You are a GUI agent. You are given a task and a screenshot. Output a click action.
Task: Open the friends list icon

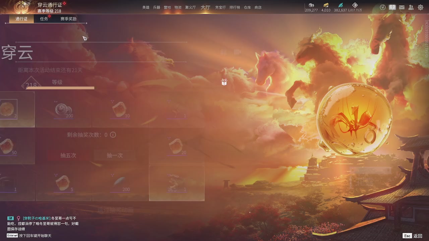[x=411, y=7]
